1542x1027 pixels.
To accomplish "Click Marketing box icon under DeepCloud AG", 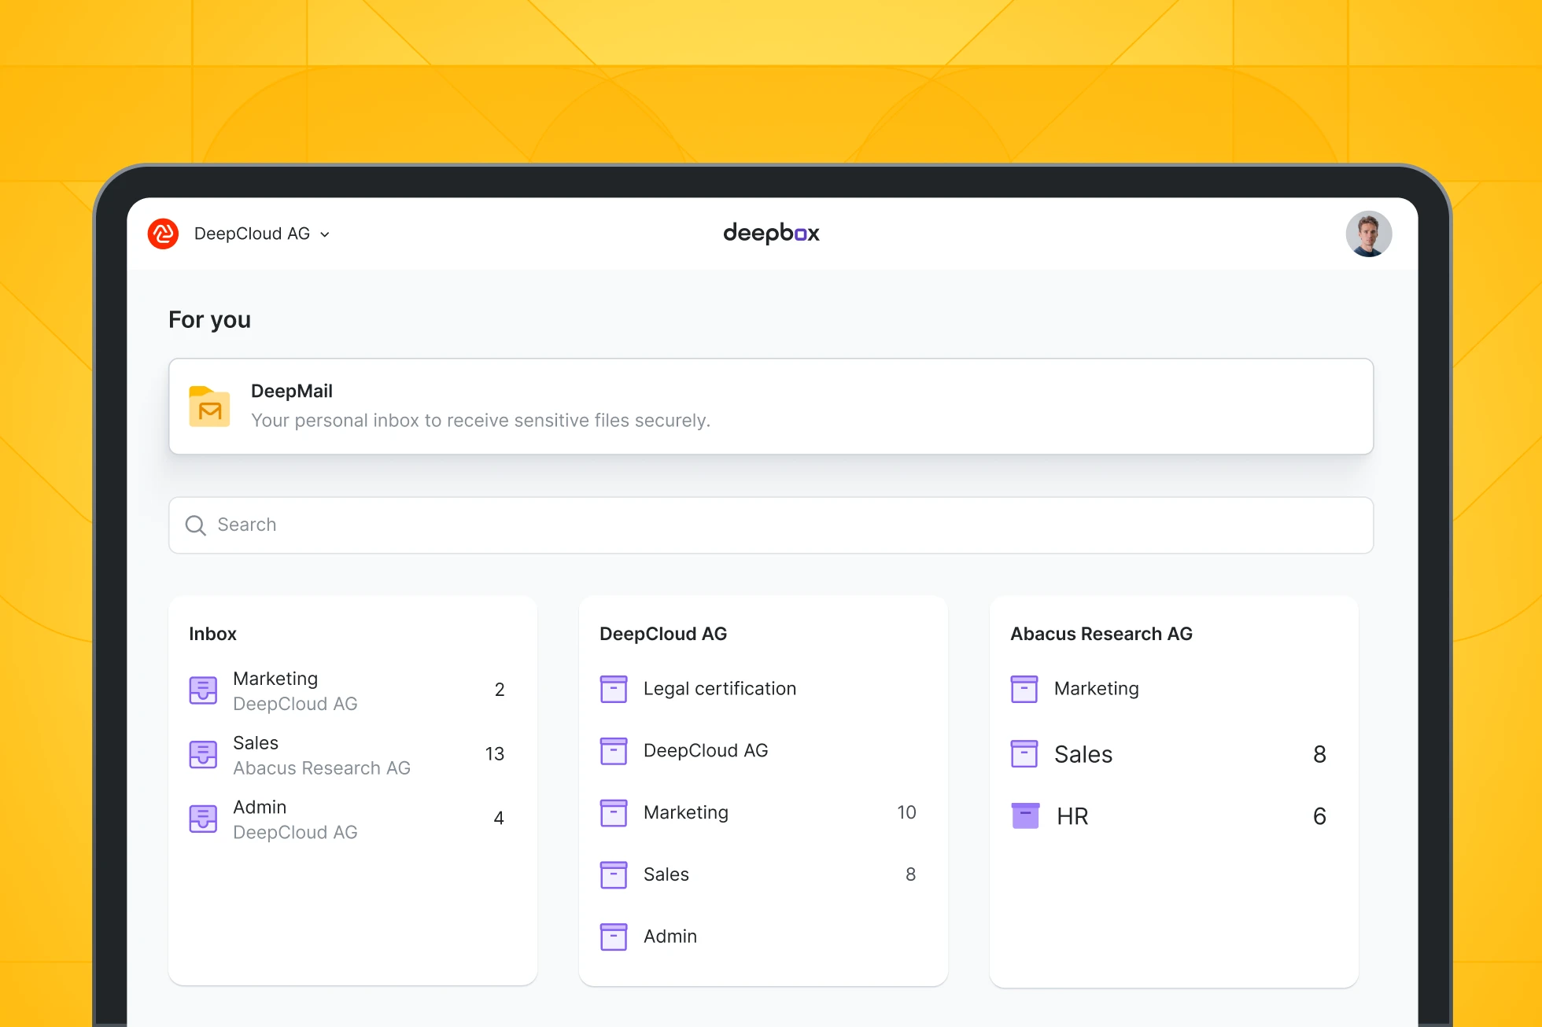I will click(614, 813).
